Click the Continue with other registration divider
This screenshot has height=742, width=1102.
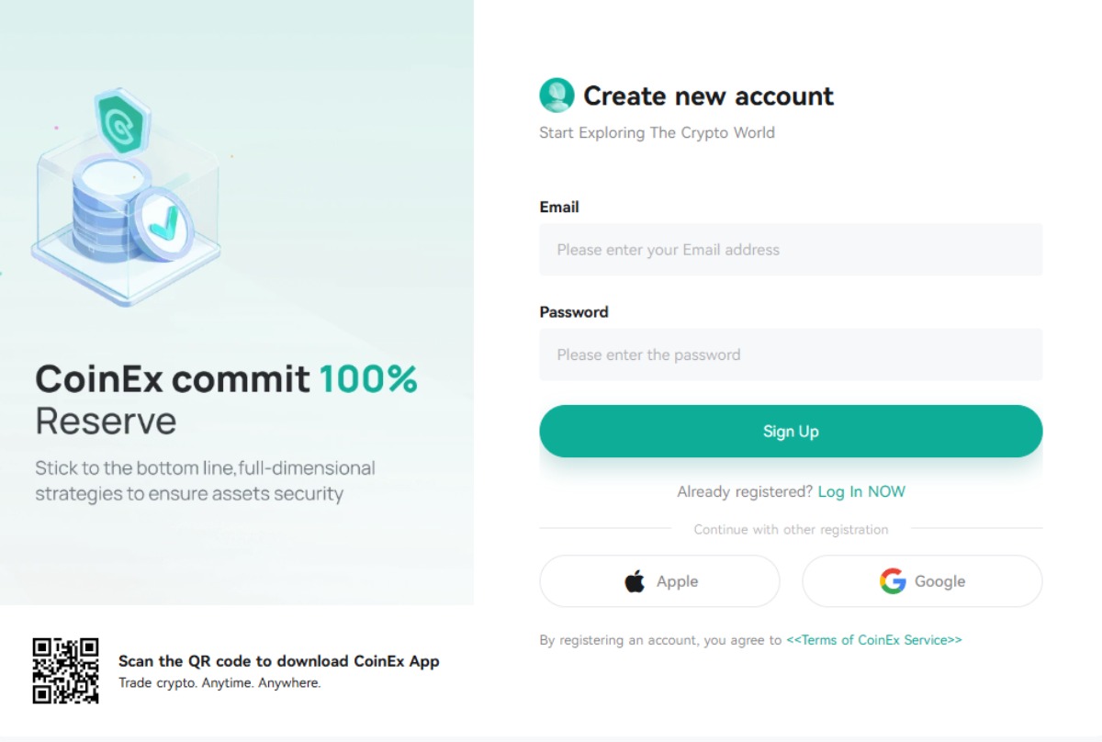(x=791, y=529)
